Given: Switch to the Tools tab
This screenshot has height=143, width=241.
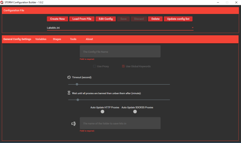Looking at the screenshot, I should (73, 39).
